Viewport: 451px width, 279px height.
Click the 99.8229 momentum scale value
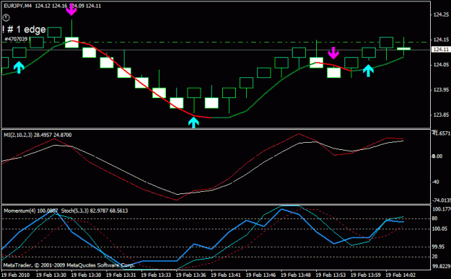point(441,266)
